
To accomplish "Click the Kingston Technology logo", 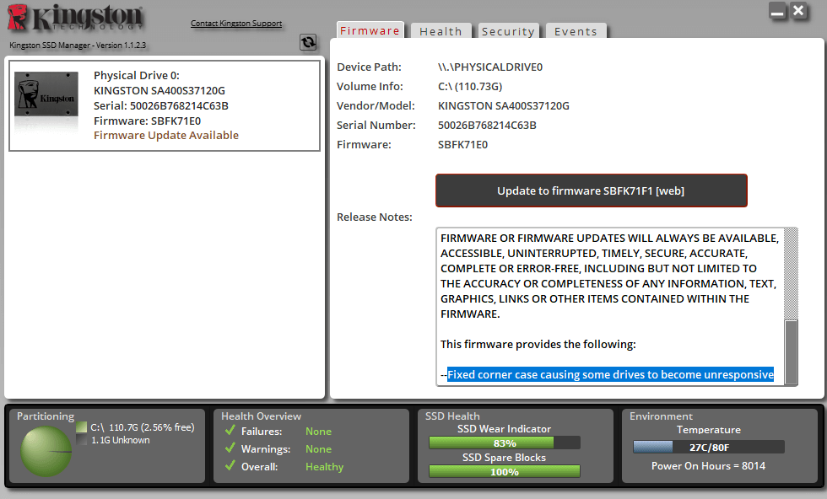I will pos(76,18).
